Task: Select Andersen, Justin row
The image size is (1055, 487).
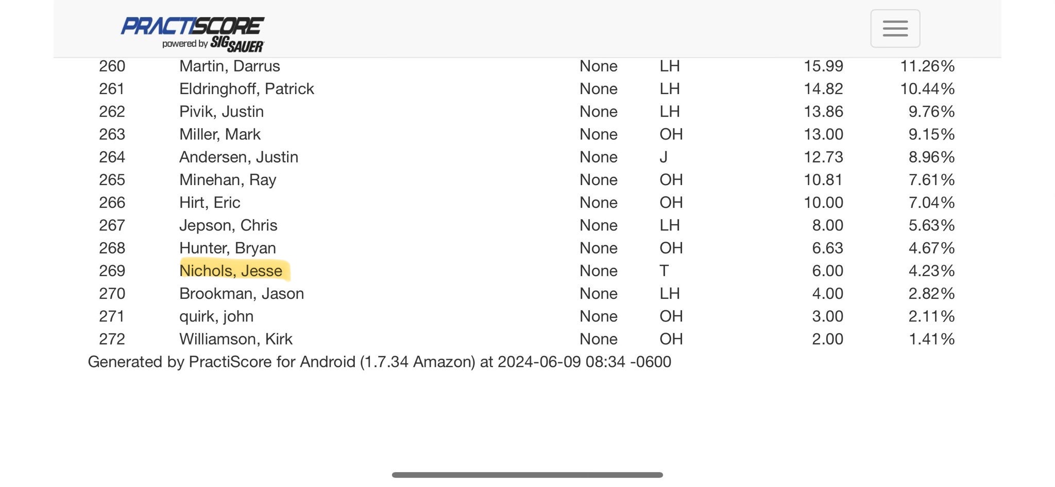Action: 526,157
